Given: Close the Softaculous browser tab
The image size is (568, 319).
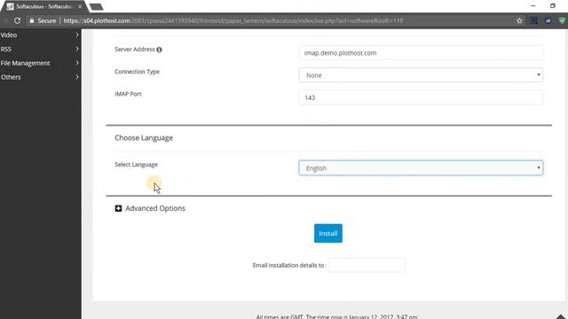Looking at the screenshot, I should tap(80, 6).
